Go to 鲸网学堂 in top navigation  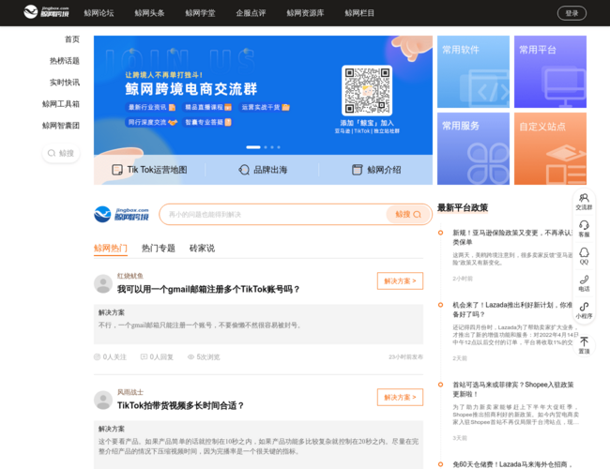(x=200, y=13)
